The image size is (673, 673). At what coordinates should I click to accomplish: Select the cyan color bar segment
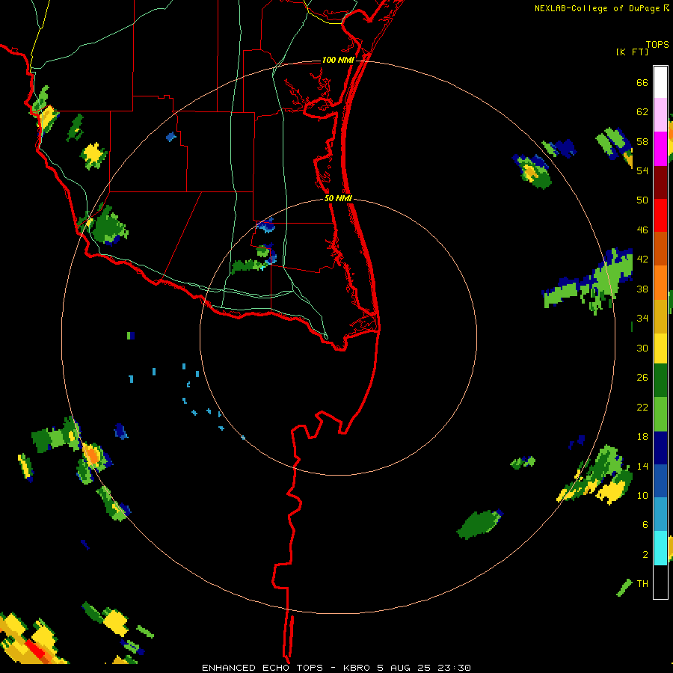point(660,548)
